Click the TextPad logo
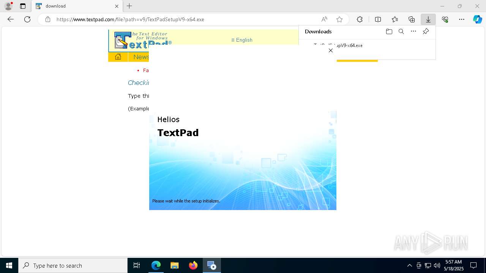Viewport: 486px width, 273px height. (x=143, y=41)
